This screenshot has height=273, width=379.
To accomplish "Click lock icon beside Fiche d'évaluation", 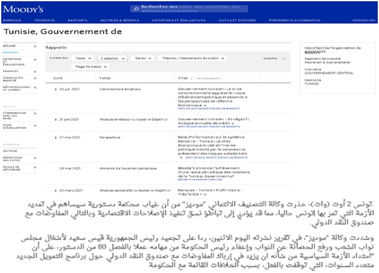I will [x=35, y=125].
